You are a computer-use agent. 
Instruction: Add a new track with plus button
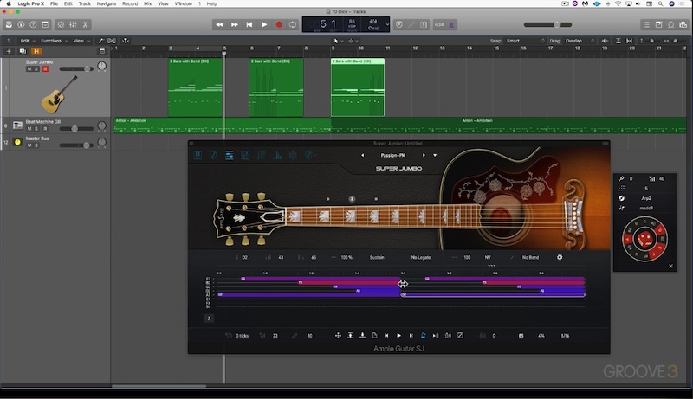point(9,51)
